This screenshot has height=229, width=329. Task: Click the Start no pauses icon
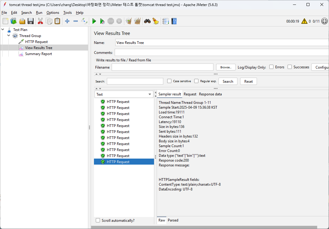pos(102,21)
